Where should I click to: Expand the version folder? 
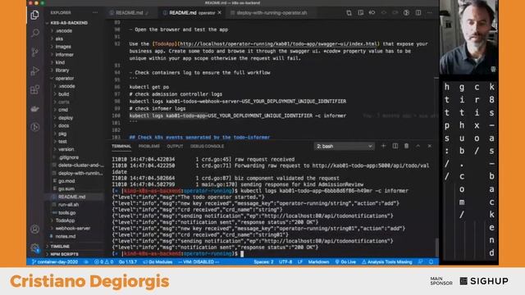[x=66, y=149]
